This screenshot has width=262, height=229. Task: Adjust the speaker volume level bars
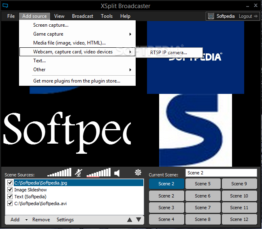coord(98,172)
